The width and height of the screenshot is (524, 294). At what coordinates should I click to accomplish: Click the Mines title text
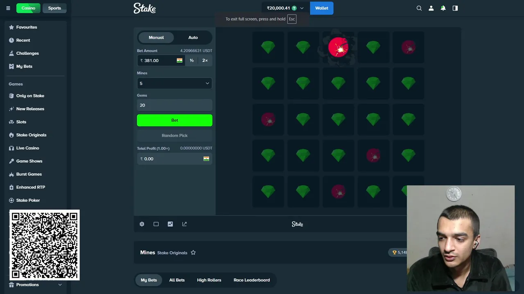click(x=147, y=253)
